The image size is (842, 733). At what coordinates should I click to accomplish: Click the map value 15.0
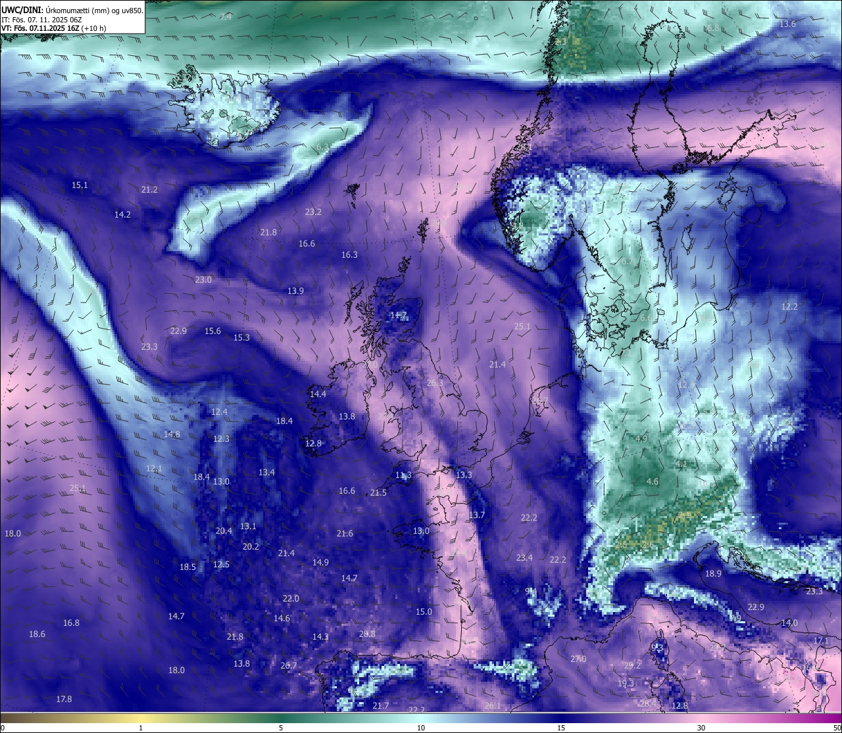(424, 612)
